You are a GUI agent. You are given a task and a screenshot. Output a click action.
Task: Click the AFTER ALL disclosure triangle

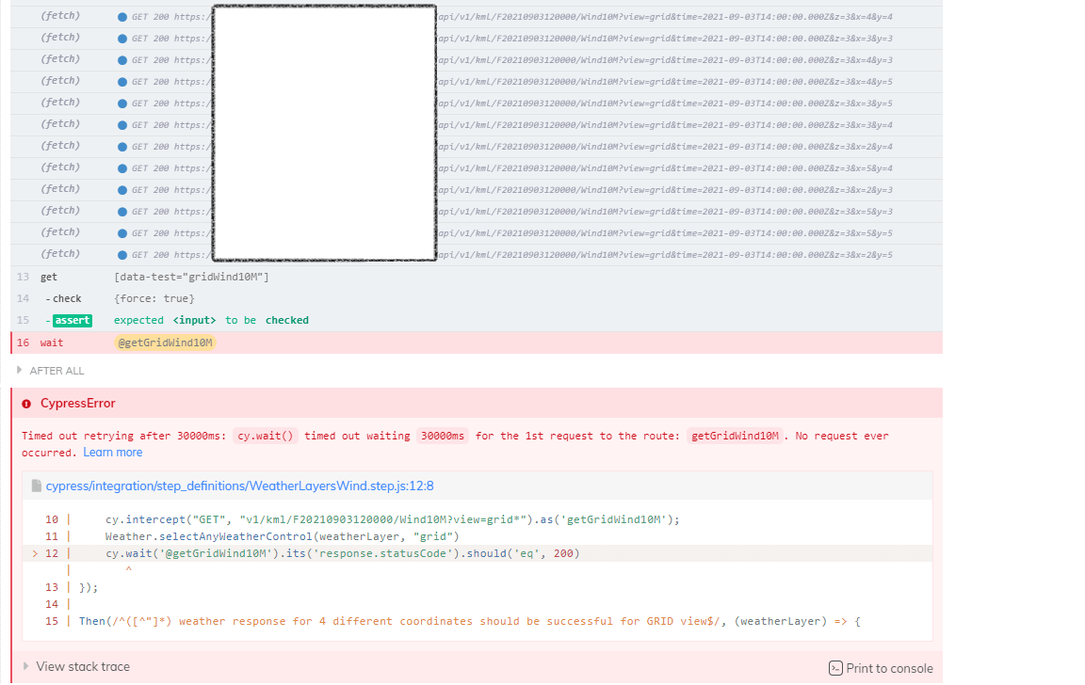[x=21, y=370]
